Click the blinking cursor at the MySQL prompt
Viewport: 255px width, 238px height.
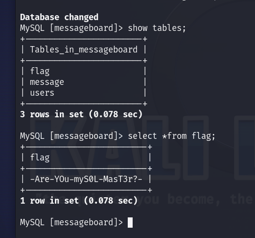(x=130, y=222)
